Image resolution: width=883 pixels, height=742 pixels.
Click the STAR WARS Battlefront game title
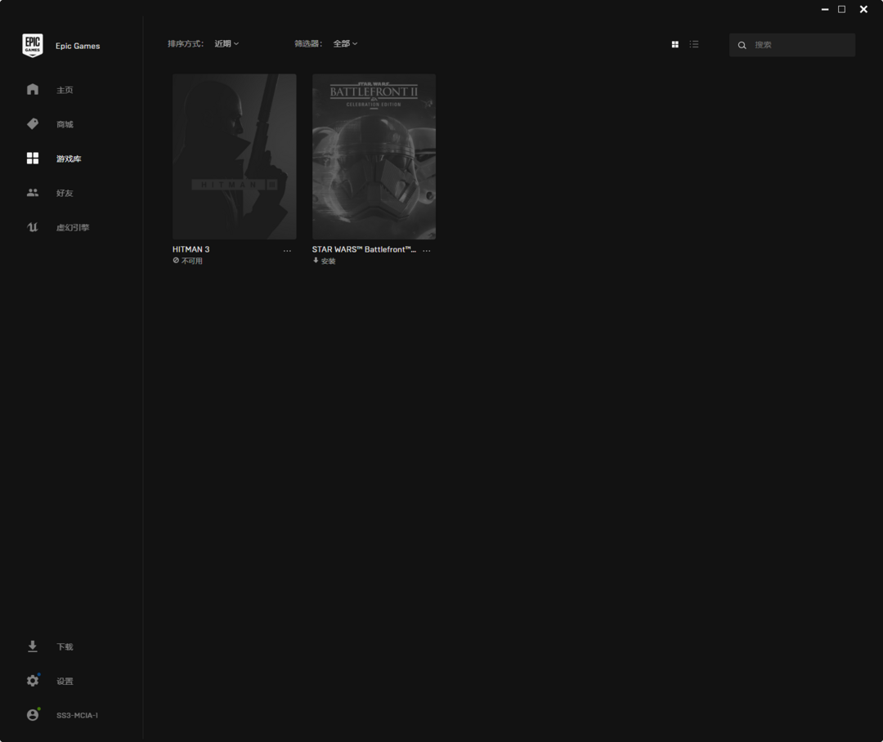tap(364, 249)
